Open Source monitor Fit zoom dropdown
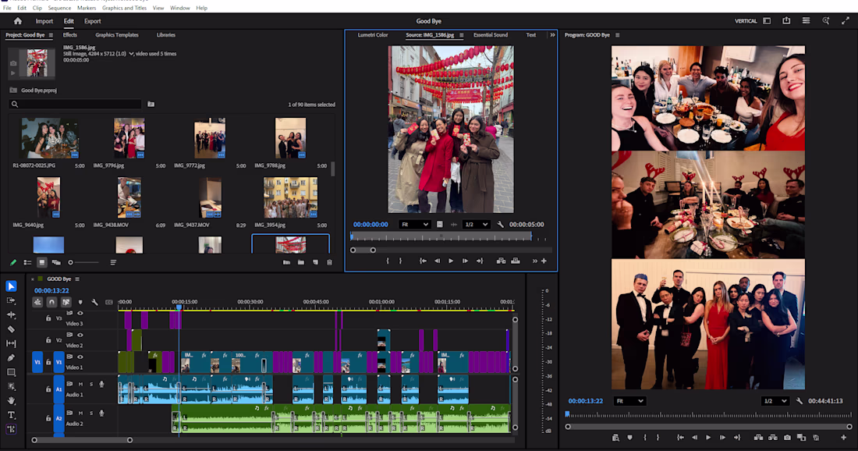Screen dimensions: 858x451 pyautogui.click(x=414, y=225)
